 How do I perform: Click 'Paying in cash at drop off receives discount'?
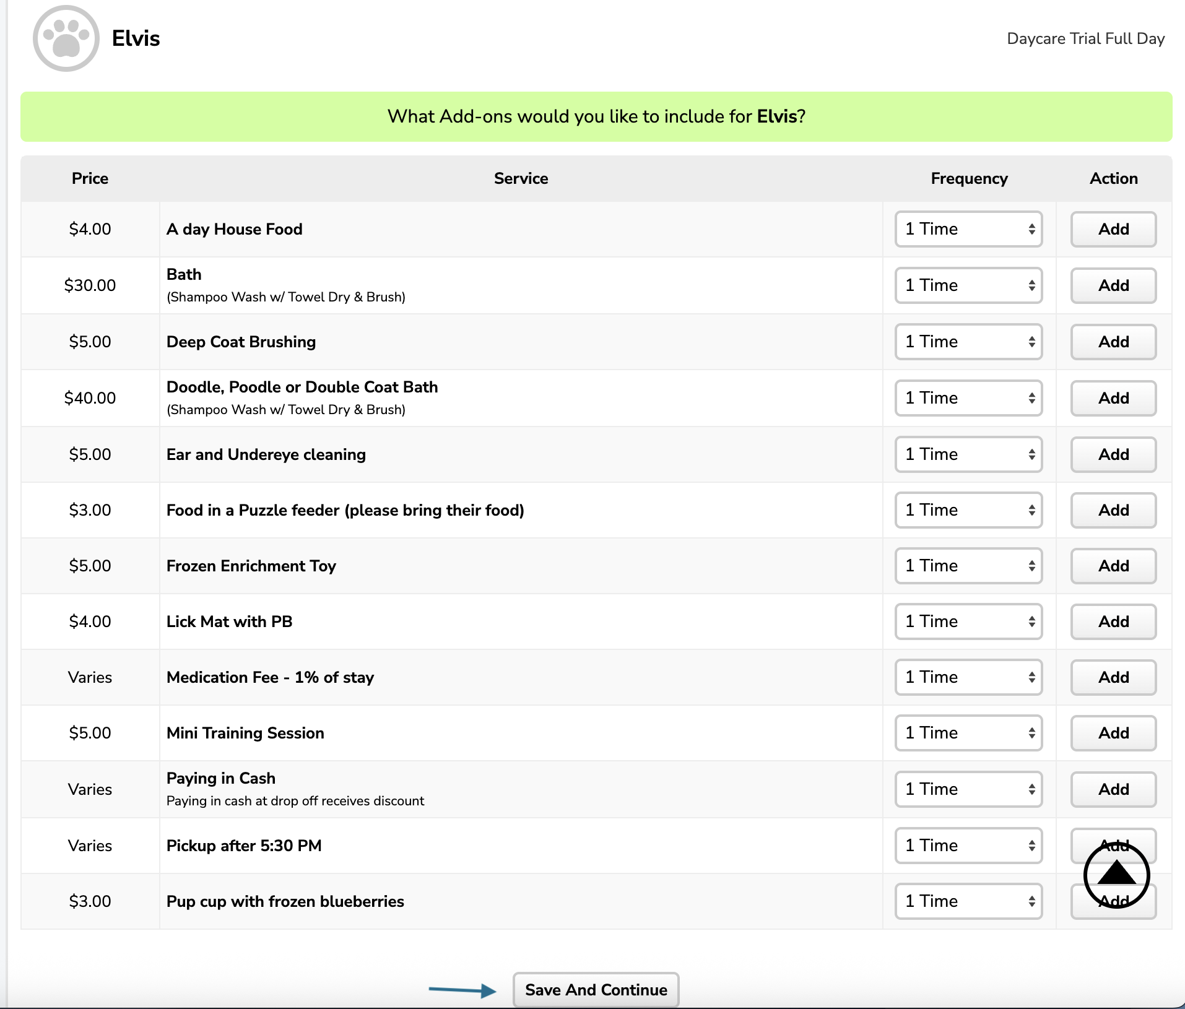pos(295,800)
